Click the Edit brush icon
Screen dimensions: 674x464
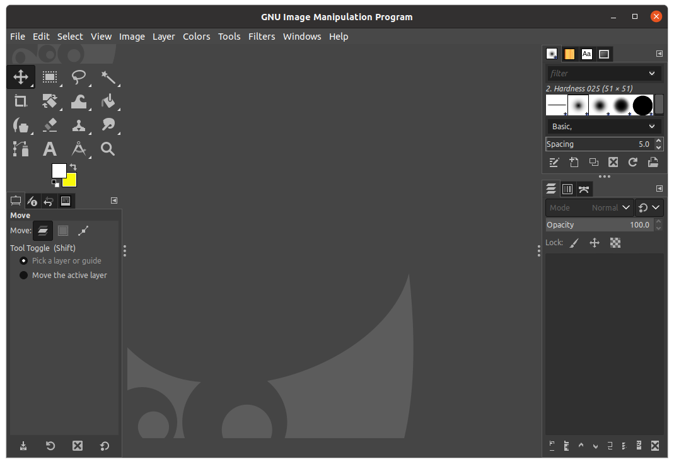tap(554, 163)
